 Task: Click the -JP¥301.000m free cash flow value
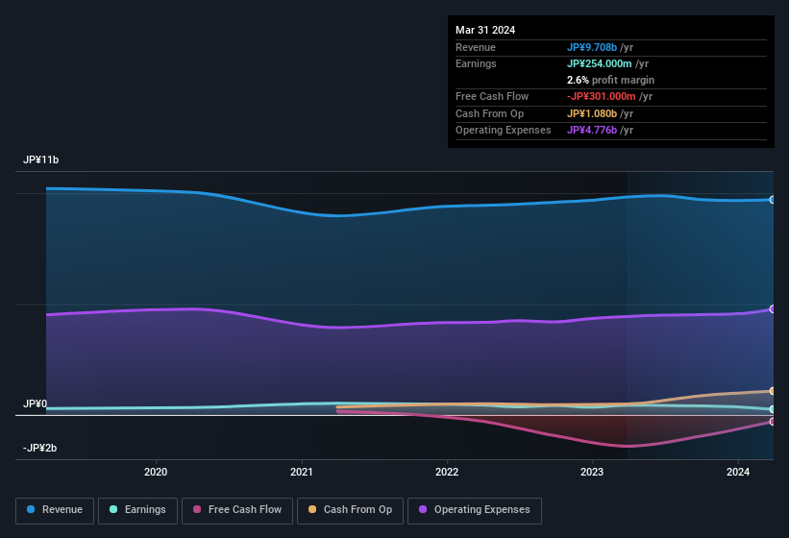coord(602,96)
